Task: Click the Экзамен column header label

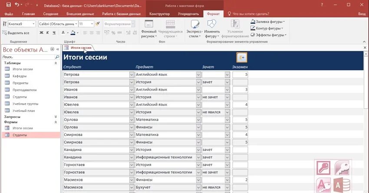Action: 240,67
